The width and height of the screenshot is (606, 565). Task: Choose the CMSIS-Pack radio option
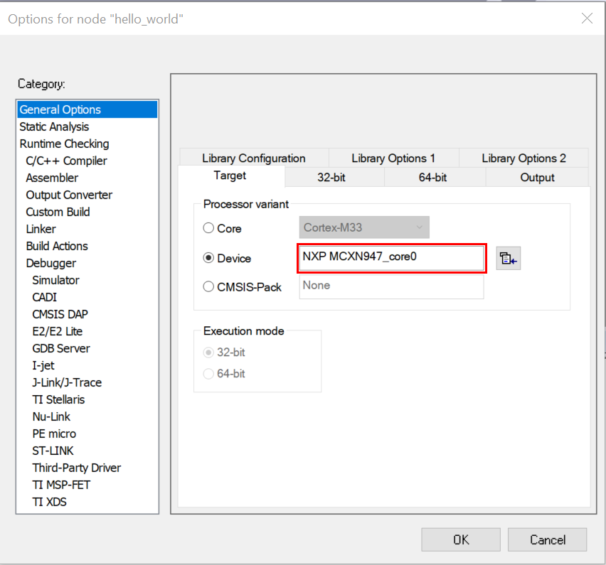[208, 287]
